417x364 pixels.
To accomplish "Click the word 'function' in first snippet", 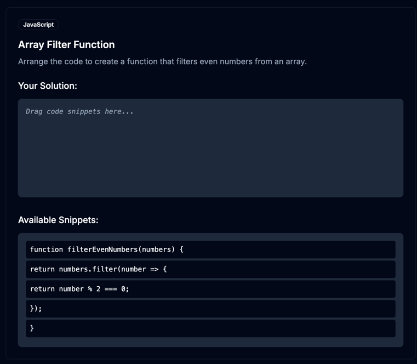I will [47, 249].
